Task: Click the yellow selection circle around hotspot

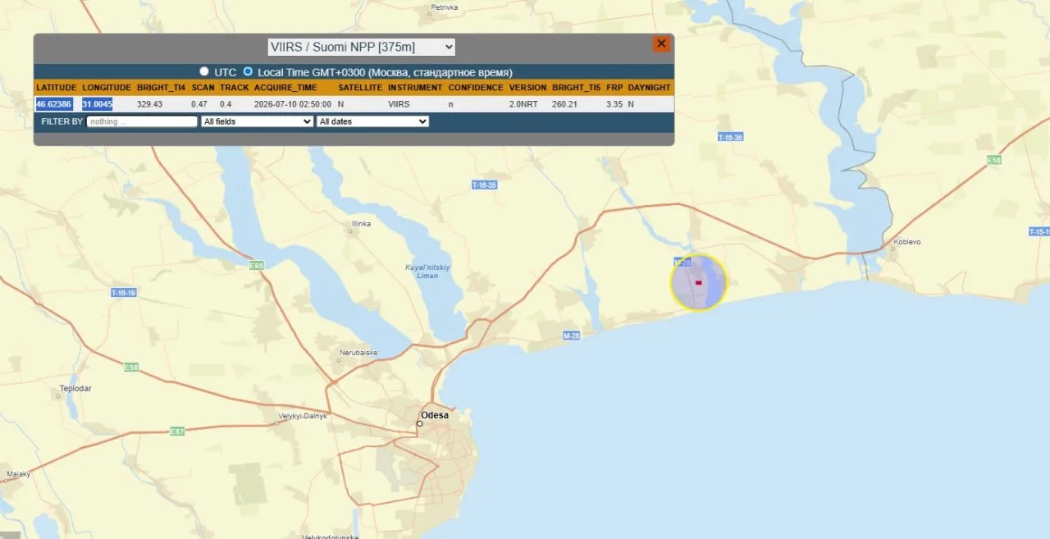Action: point(699,282)
